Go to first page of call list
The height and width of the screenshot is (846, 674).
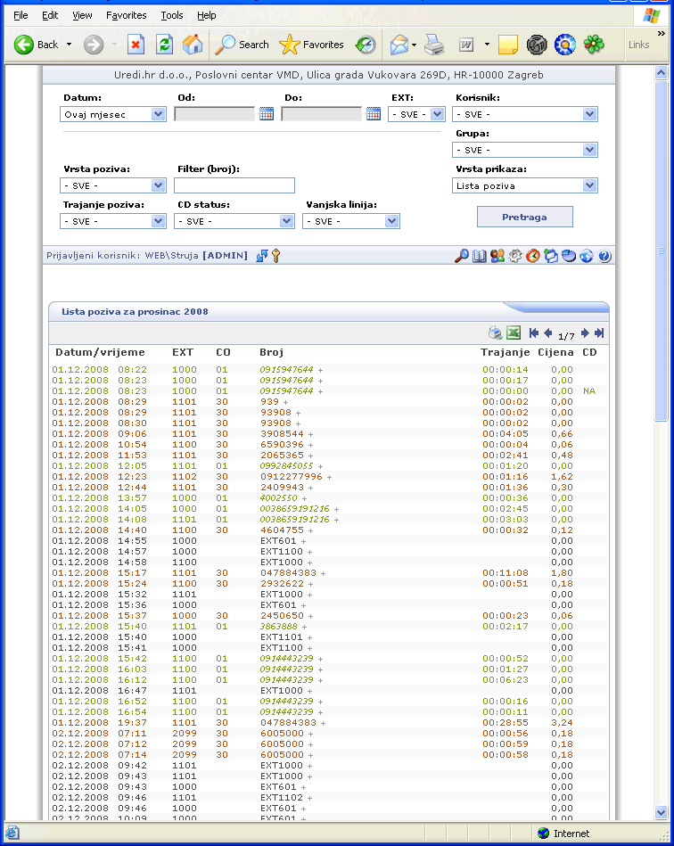point(534,333)
